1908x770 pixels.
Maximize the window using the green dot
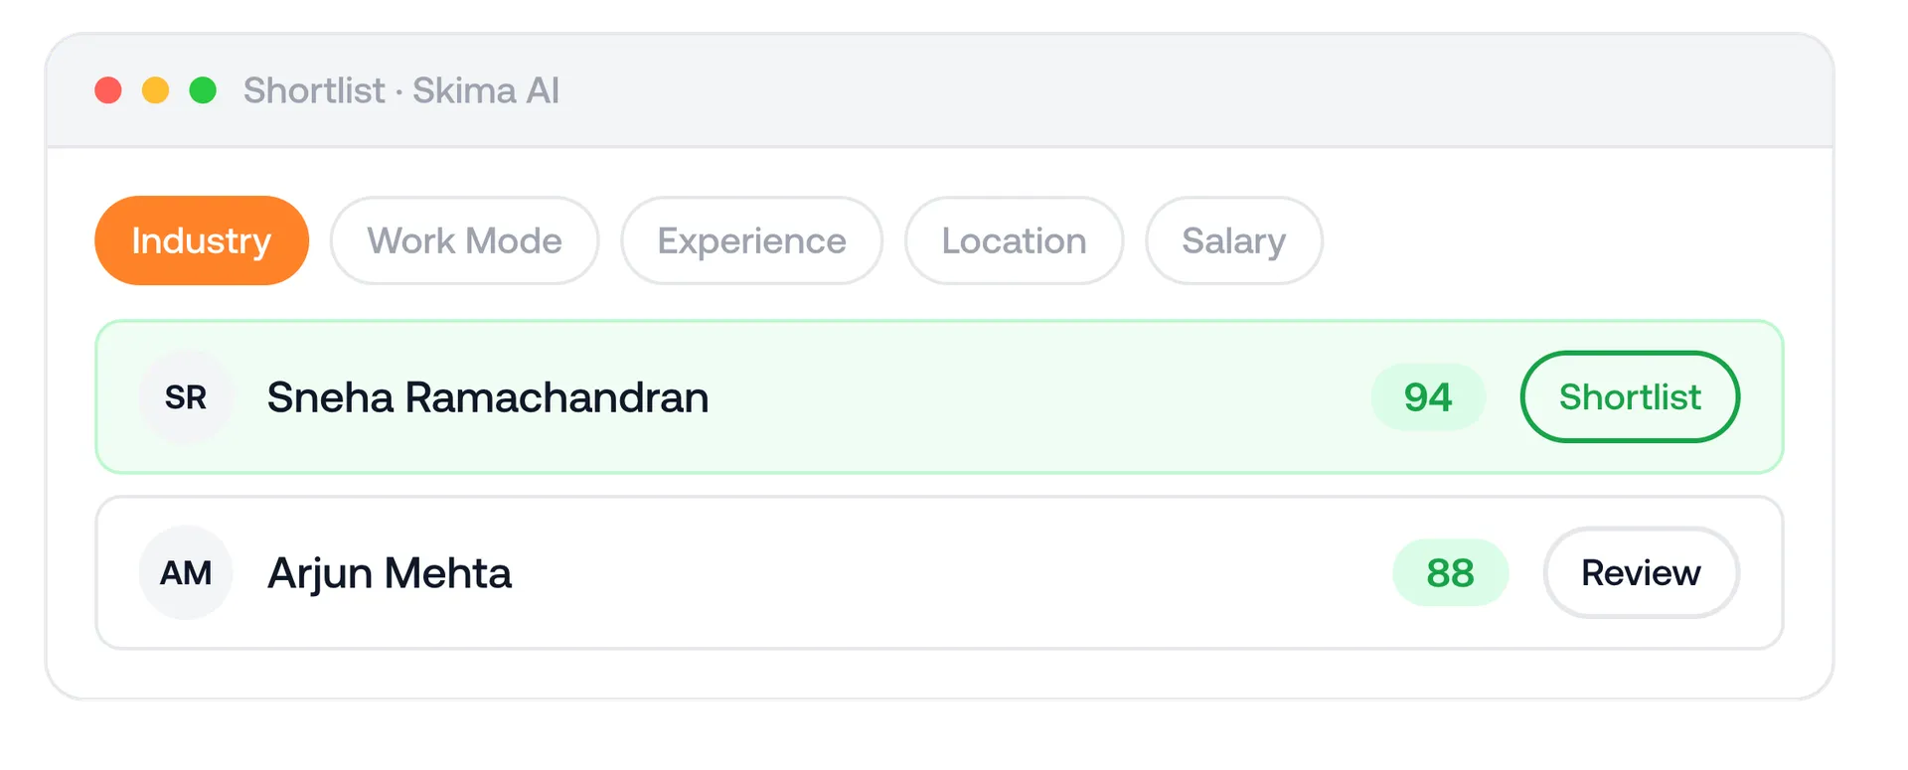203,90
